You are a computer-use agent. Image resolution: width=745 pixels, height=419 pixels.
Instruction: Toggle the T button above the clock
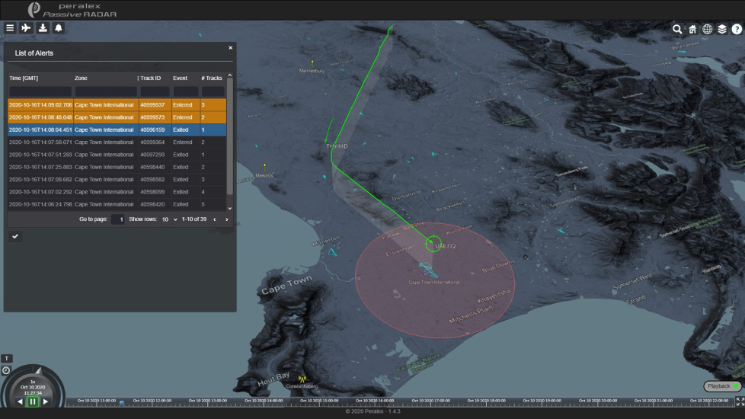pyautogui.click(x=7, y=358)
